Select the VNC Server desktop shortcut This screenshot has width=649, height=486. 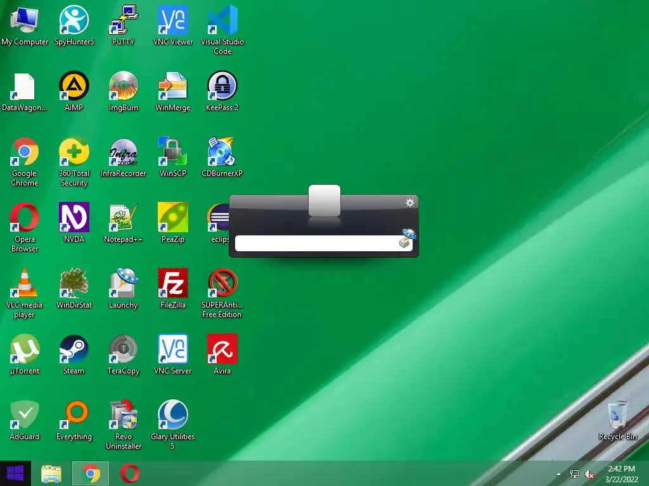coord(173,354)
